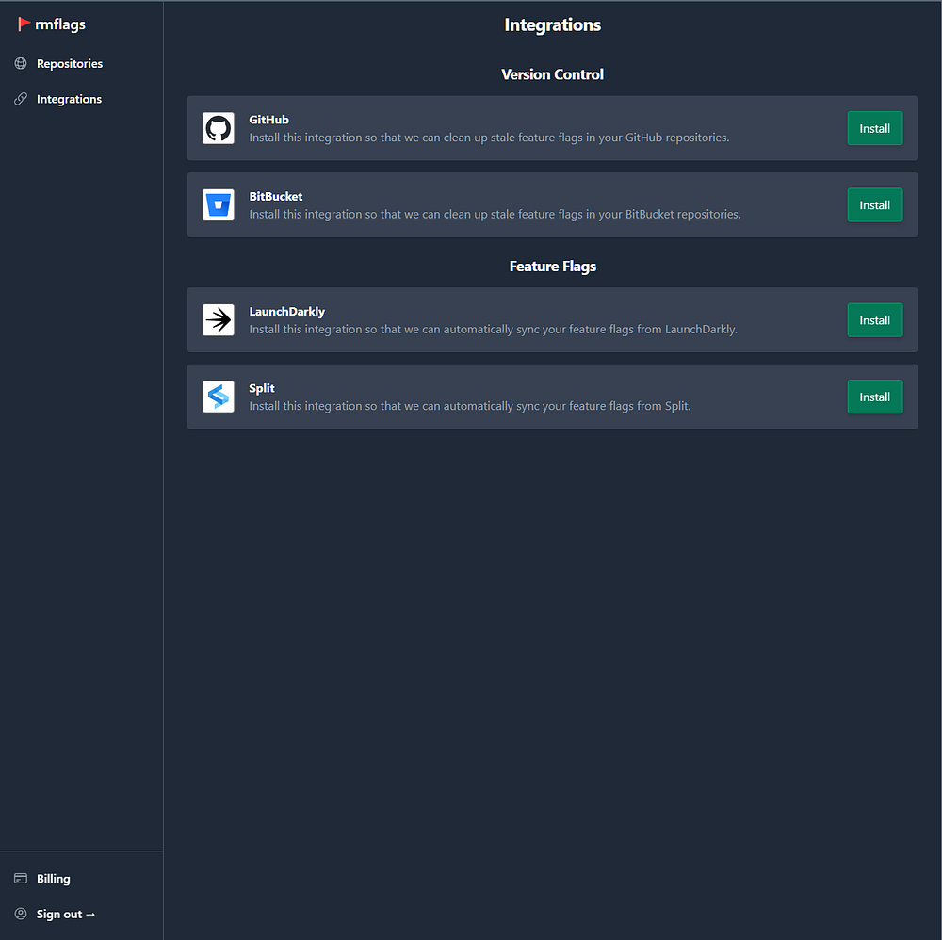Click the GitHub title text

click(x=269, y=120)
